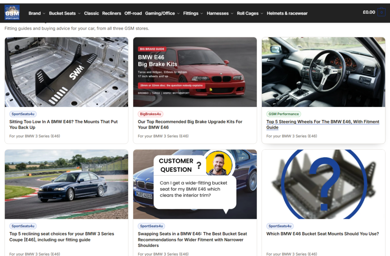Open the drifting blue BMW track photo

(67, 184)
